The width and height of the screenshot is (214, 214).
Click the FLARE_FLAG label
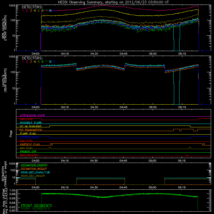28,133
